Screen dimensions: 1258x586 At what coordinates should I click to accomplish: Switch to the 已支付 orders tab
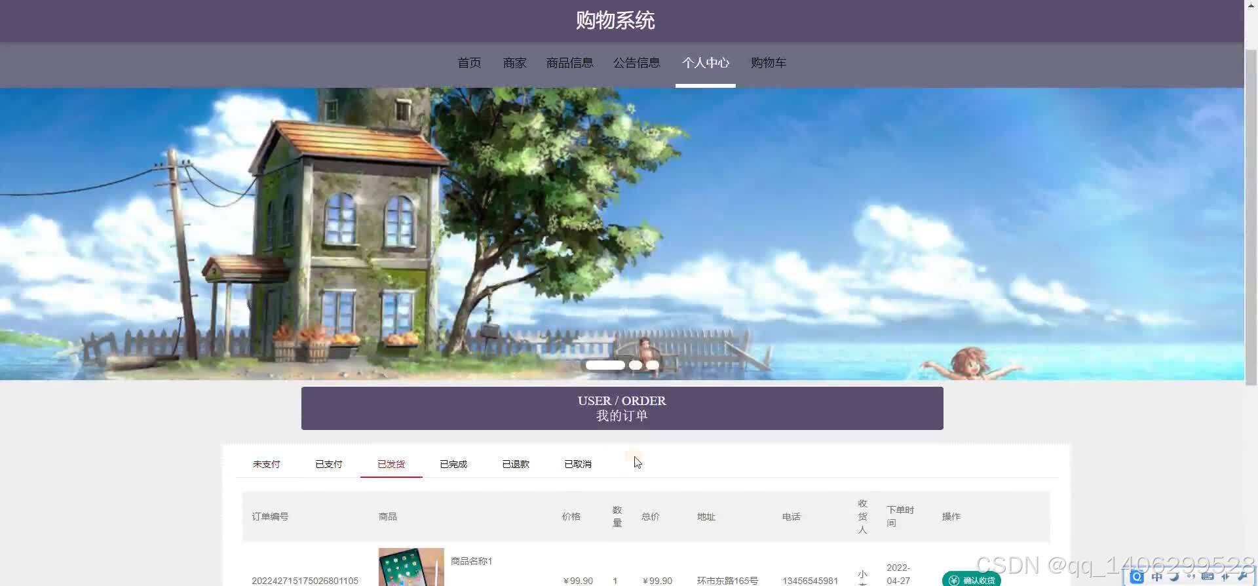pos(329,464)
